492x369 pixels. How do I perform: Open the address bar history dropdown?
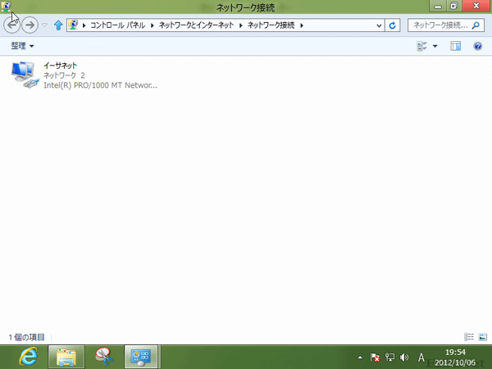(x=379, y=25)
